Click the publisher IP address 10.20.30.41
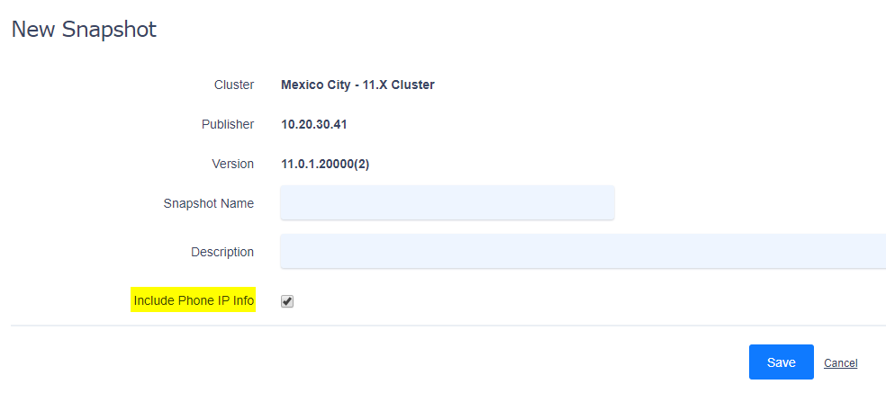The image size is (886, 393). 313,124
